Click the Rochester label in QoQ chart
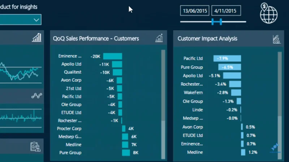 tap(70, 121)
